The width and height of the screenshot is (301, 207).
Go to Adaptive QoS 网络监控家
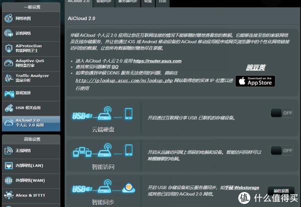pyautogui.click(x=30, y=63)
